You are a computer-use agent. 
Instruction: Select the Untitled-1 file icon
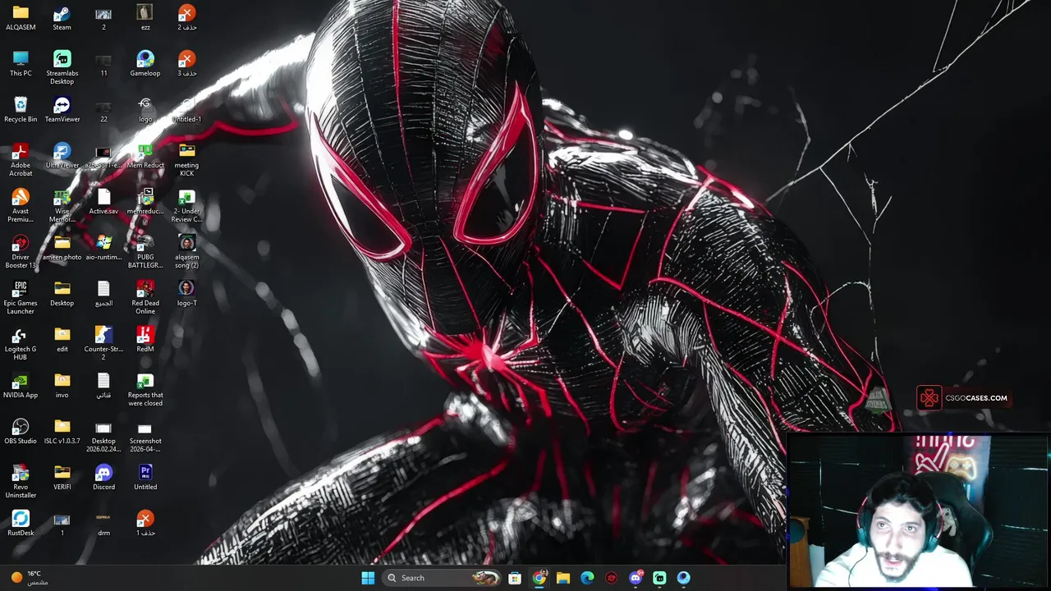click(186, 109)
